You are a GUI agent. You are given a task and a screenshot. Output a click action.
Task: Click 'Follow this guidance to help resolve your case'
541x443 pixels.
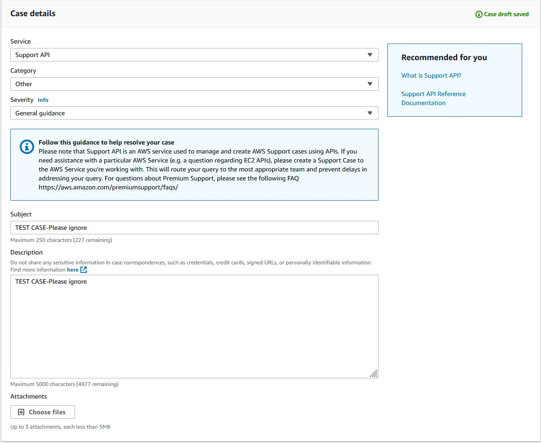tap(106, 142)
